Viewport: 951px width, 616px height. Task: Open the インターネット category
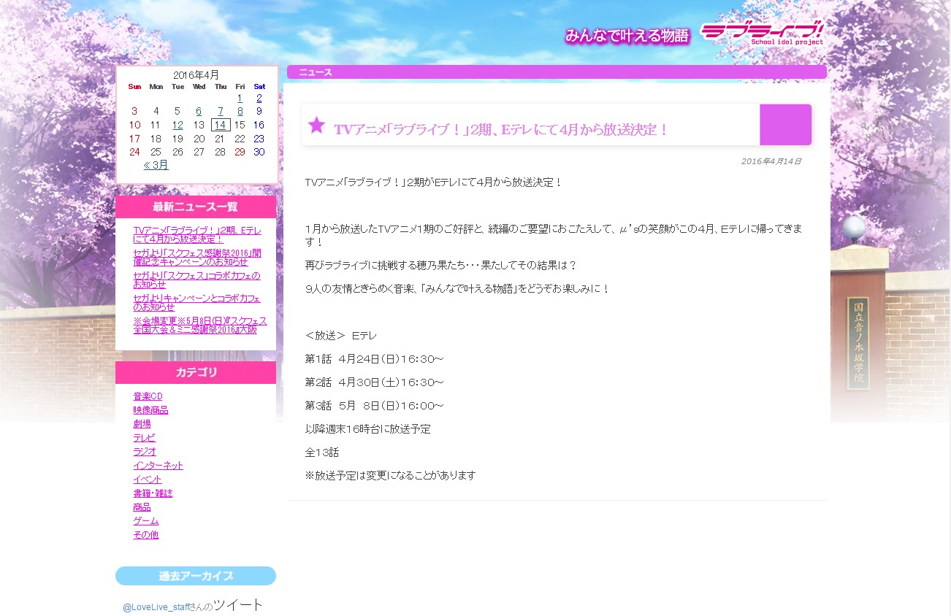pyautogui.click(x=158, y=466)
